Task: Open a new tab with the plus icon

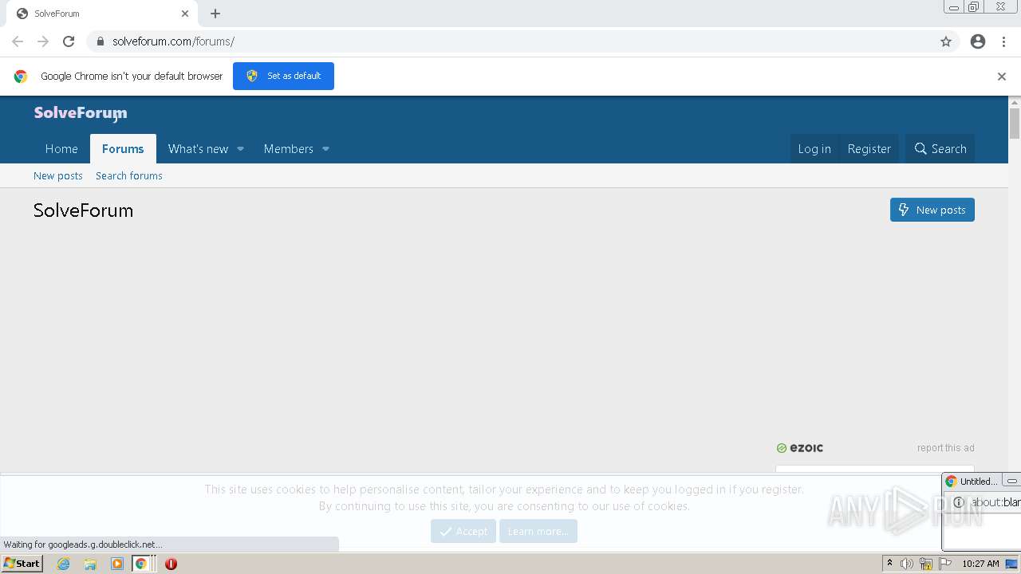Action: [215, 14]
